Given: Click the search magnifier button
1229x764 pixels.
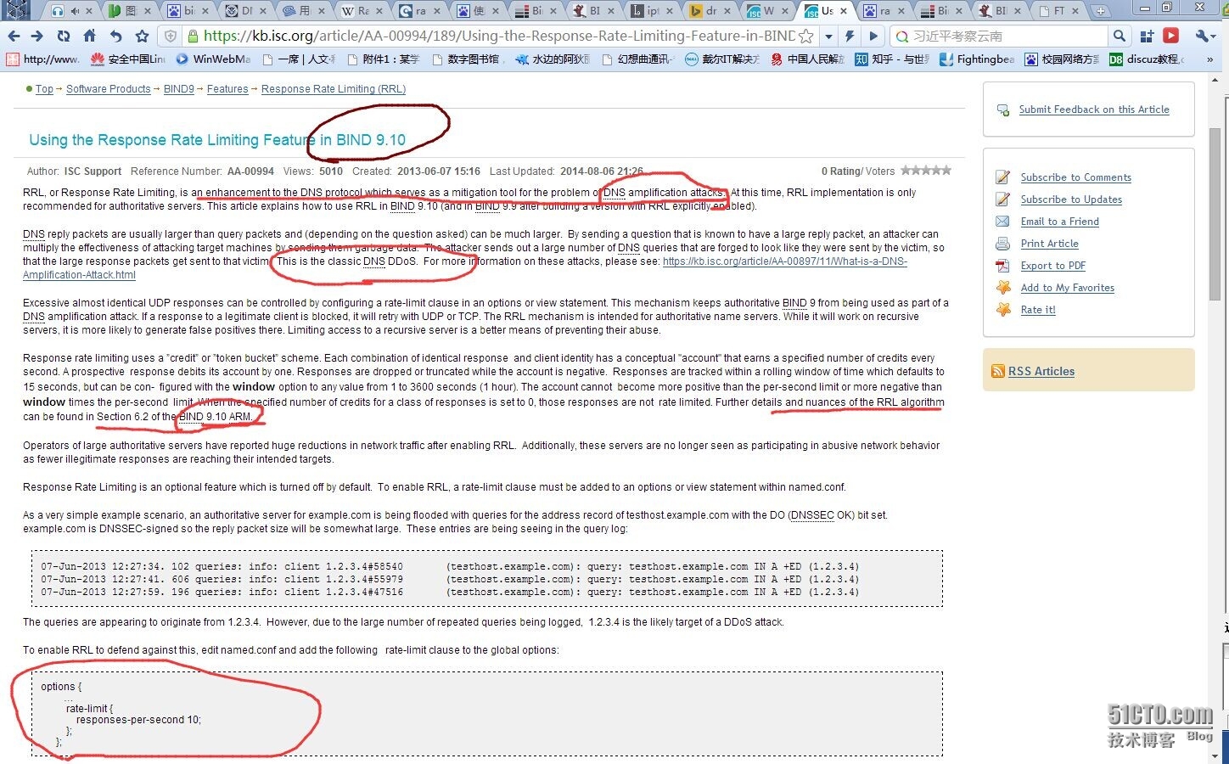Looking at the screenshot, I should tap(1120, 36).
